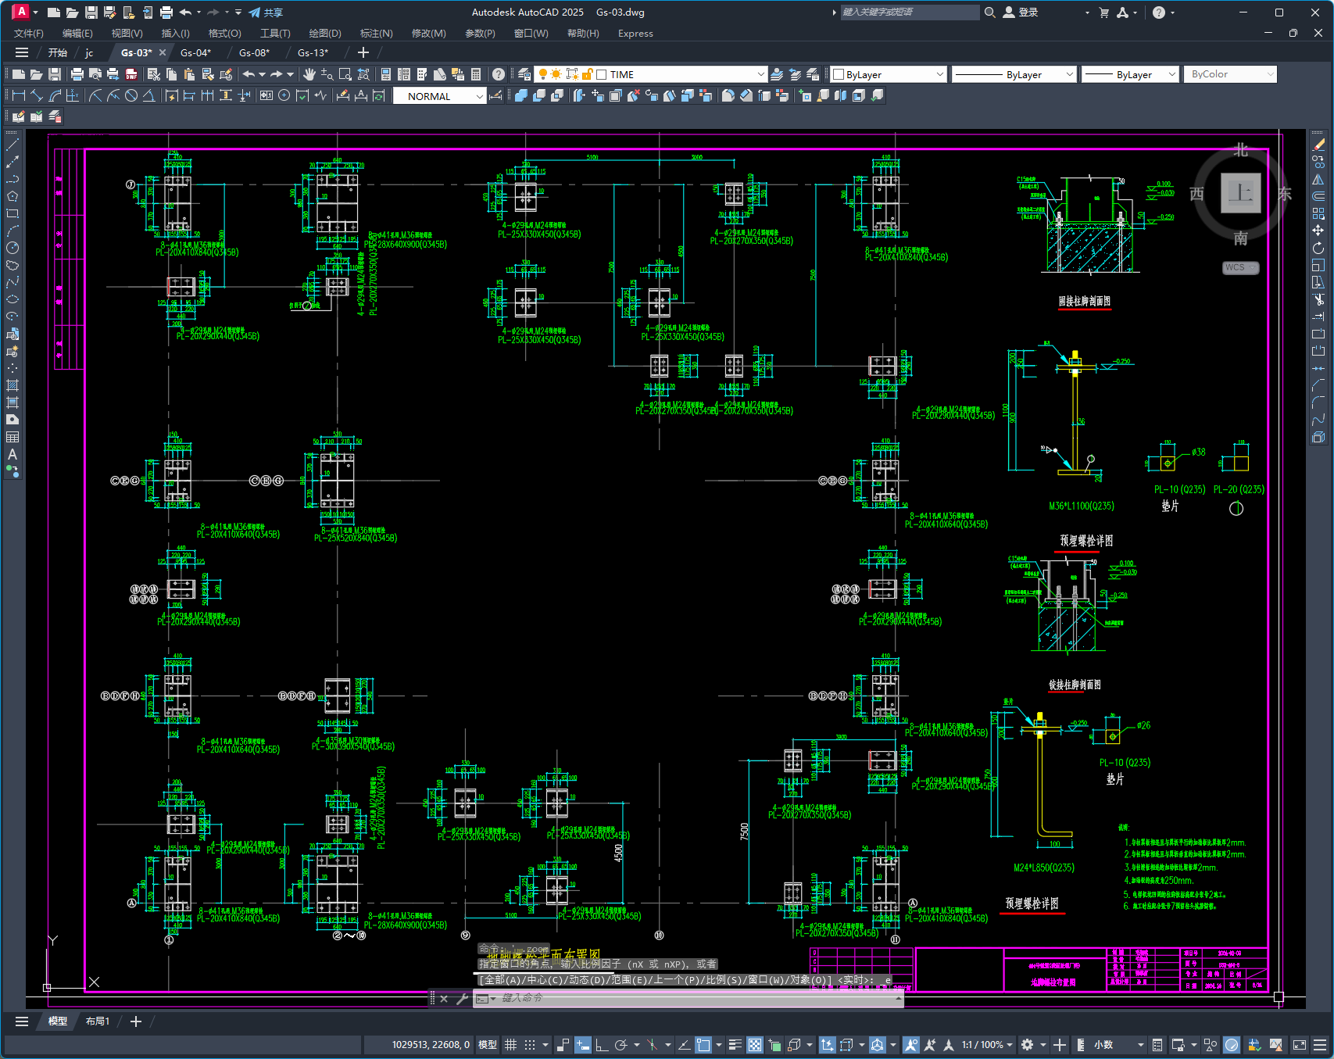Viewport: 1334px width, 1059px height.
Task: Toggle object snap in status bar
Action: 703,1045
